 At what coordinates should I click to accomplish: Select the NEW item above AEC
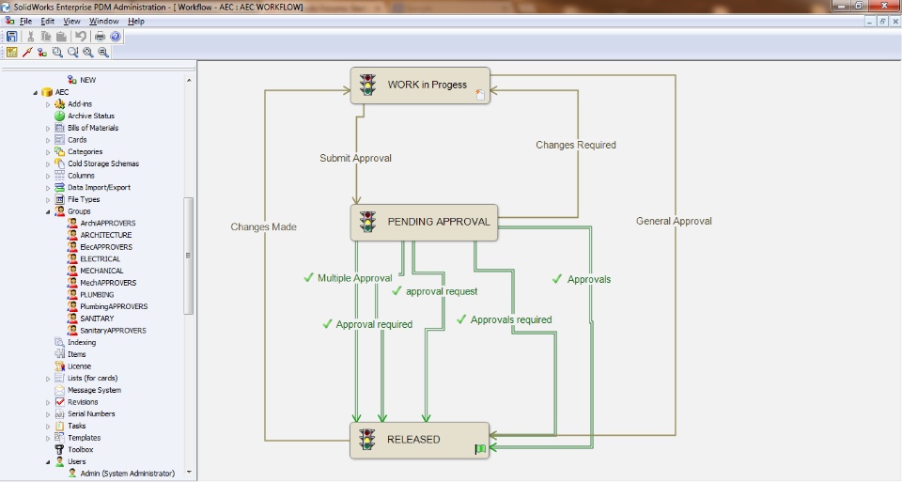coord(88,80)
